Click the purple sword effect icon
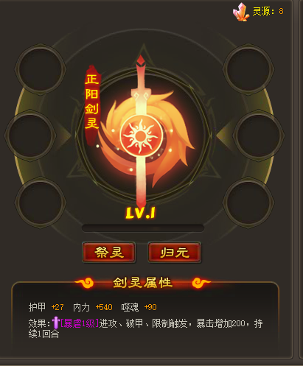Screen dimensions: 303x366 point(56,323)
